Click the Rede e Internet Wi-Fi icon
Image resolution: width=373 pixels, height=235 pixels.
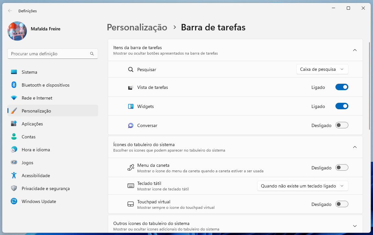click(x=14, y=98)
